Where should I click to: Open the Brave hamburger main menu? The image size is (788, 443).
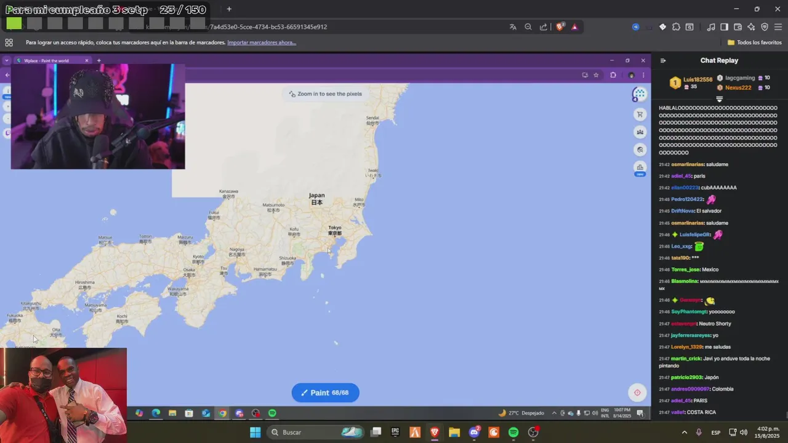(x=778, y=27)
